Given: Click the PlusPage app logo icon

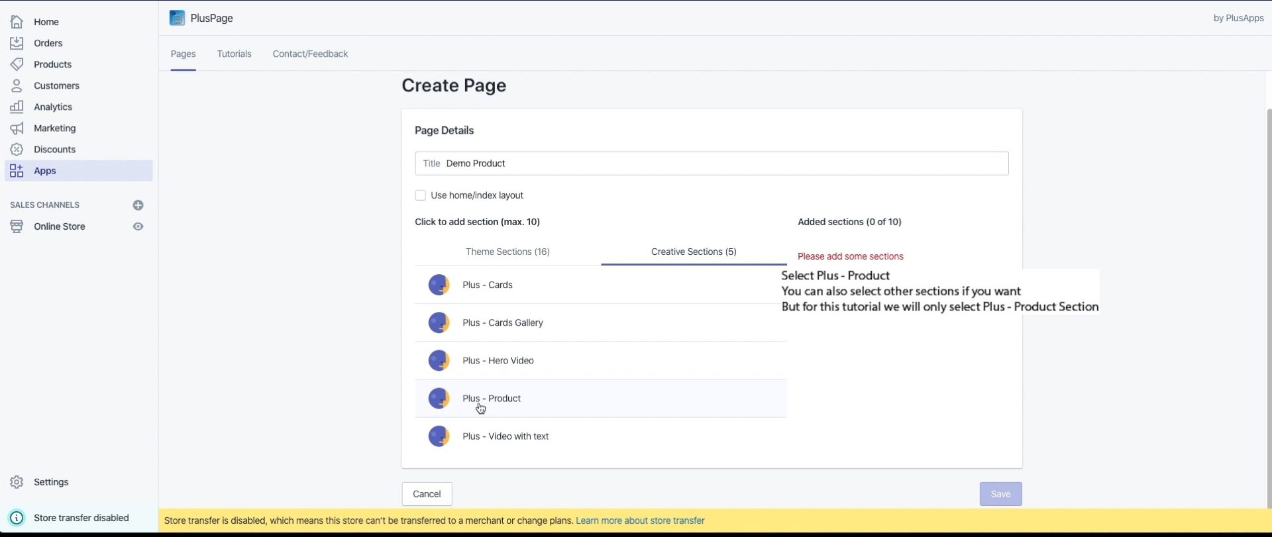Looking at the screenshot, I should click(177, 18).
